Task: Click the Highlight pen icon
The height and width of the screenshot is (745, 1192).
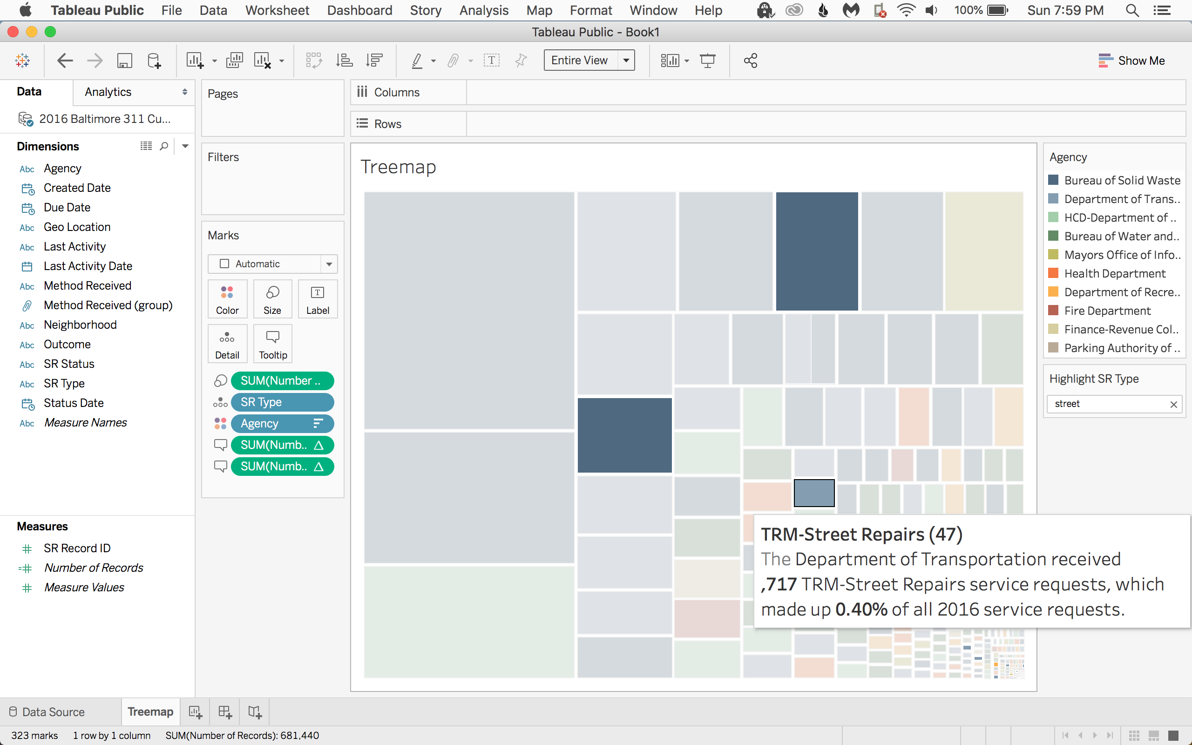Action: point(417,61)
